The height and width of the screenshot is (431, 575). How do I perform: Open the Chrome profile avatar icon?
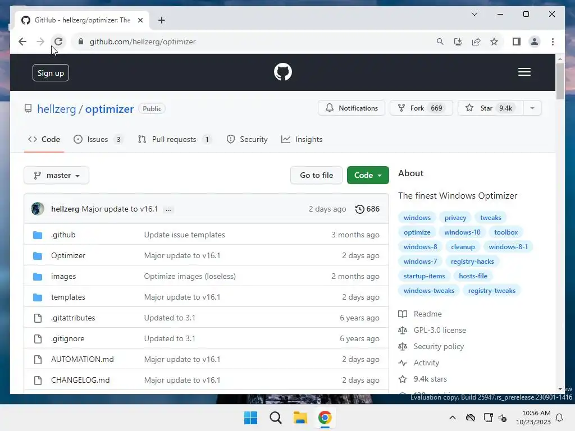tap(535, 42)
